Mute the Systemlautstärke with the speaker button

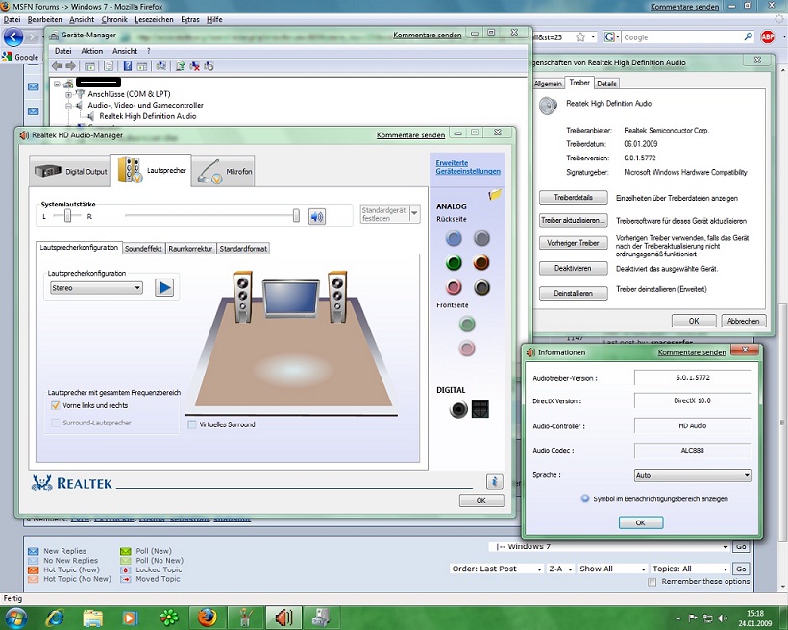point(316,216)
